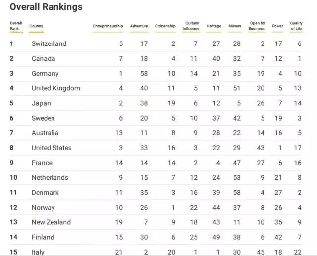
Task: Select the Japan country entry
Action: 41,103
